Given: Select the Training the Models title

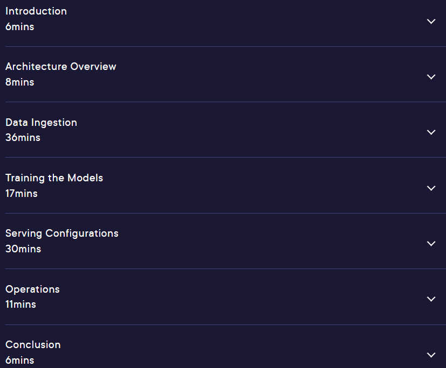Looking at the screenshot, I should tap(54, 178).
